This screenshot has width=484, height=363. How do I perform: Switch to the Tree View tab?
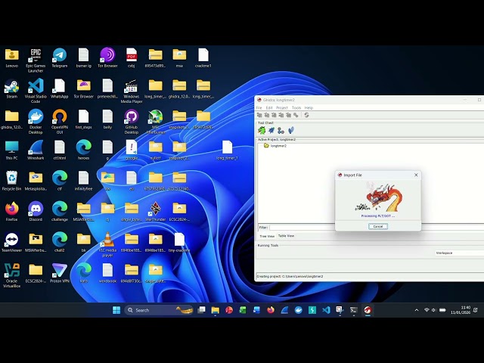[x=267, y=236]
